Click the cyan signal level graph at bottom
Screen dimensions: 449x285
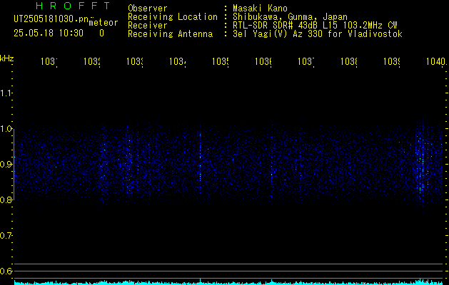coord(228,282)
